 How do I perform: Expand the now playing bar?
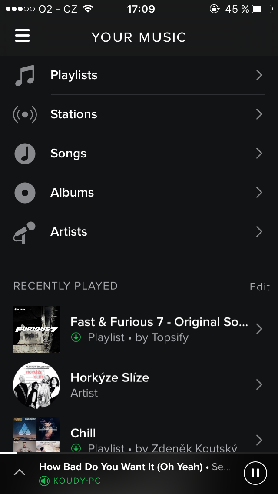pyautogui.click(x=20, y=473)
